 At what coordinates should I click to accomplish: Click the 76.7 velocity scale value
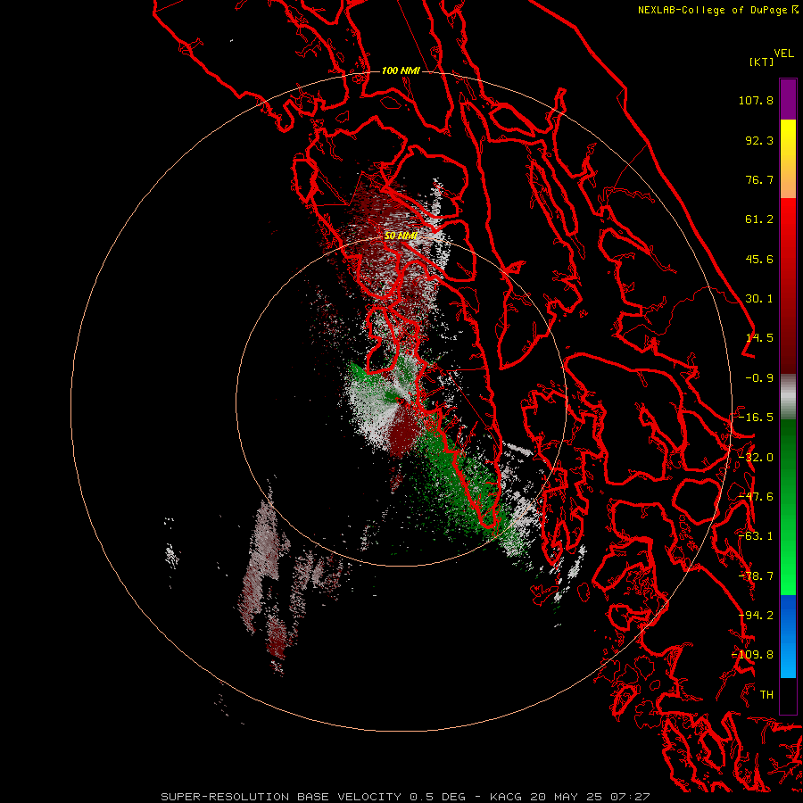click(759, 179)
